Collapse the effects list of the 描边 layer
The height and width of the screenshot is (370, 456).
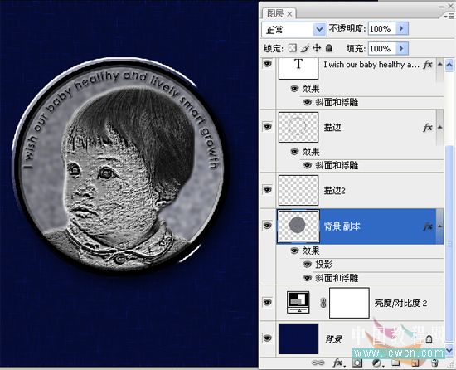point(439,127)
